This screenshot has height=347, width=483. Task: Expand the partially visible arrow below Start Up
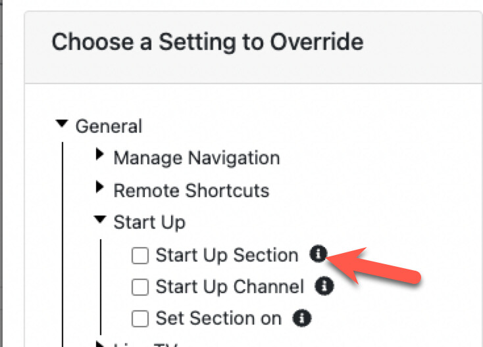[x=100, y=343]
